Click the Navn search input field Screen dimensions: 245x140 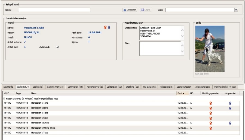pyautogui.click(x=54, y=10)
